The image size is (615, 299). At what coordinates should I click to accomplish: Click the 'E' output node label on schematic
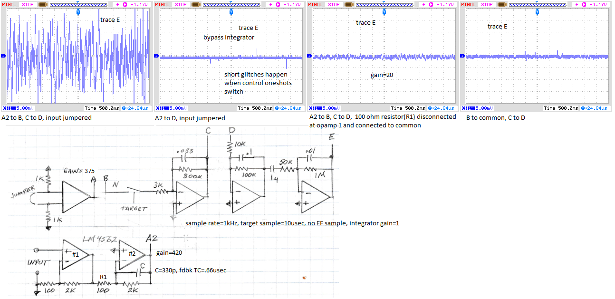(x=331, y=137)
